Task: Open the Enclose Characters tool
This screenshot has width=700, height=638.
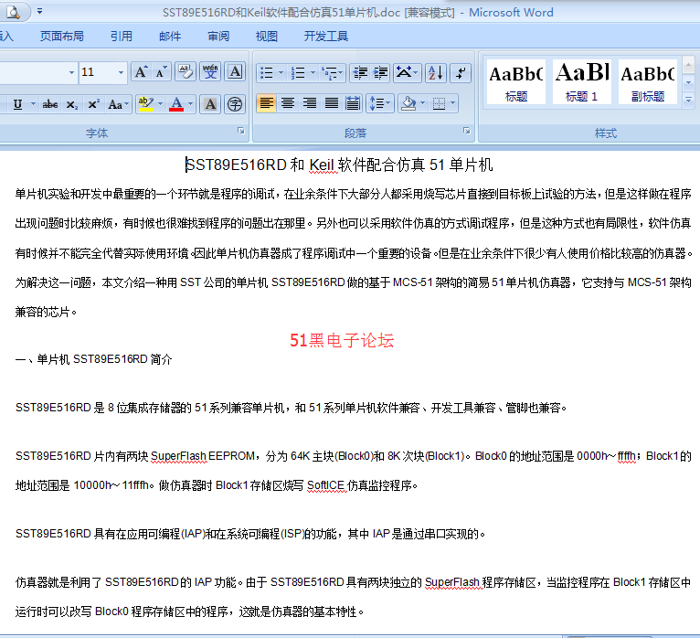Action: click(x=235, y=104)
